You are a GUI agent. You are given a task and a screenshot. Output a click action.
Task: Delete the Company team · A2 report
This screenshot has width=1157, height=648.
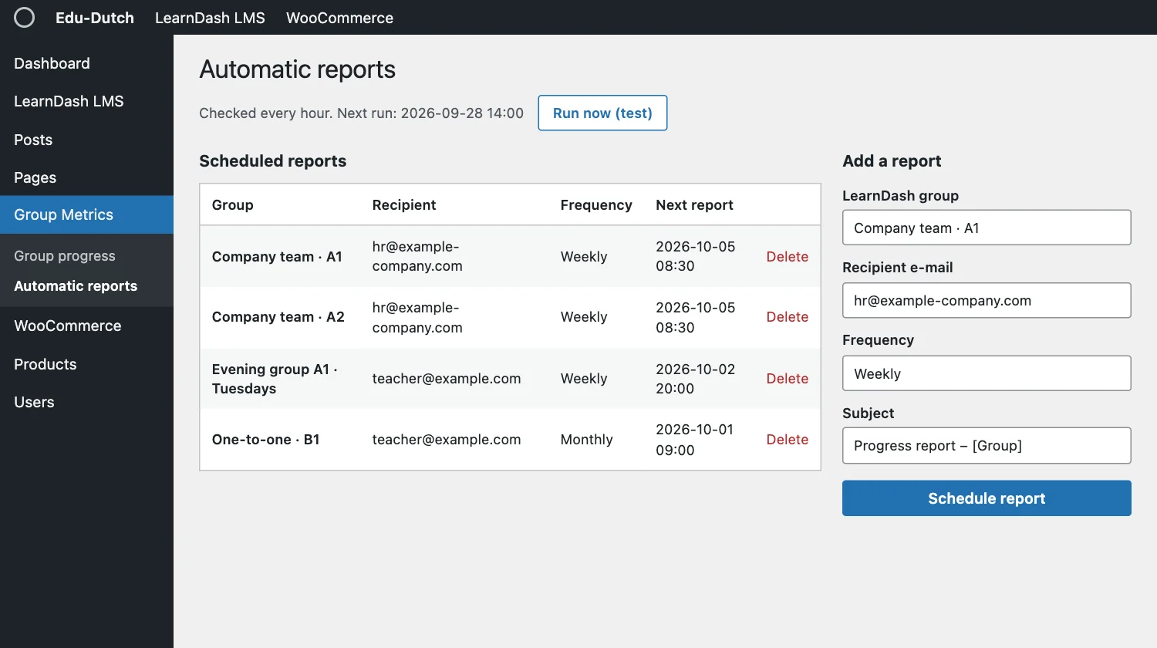point(787,317)
